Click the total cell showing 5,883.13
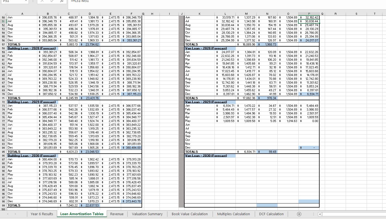The width and height of the screenshot is (386, 219). (69, 44)
